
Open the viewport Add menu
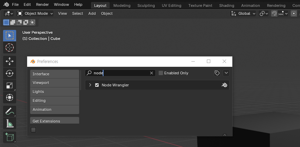click(92, 14)
